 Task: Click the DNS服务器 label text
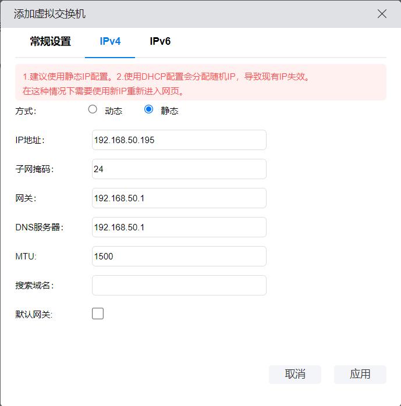click(x=39, y=227)
